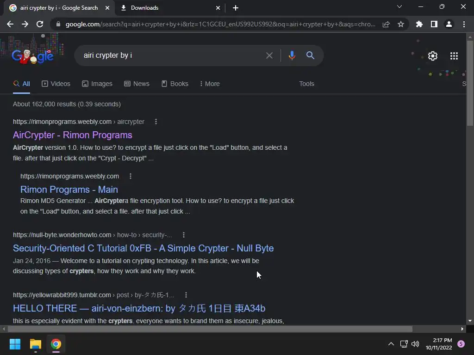Image resolution: width=474 pixels, height=355 pixels.
Task: Click the scroll down arrow
Action: coord(470,321)
